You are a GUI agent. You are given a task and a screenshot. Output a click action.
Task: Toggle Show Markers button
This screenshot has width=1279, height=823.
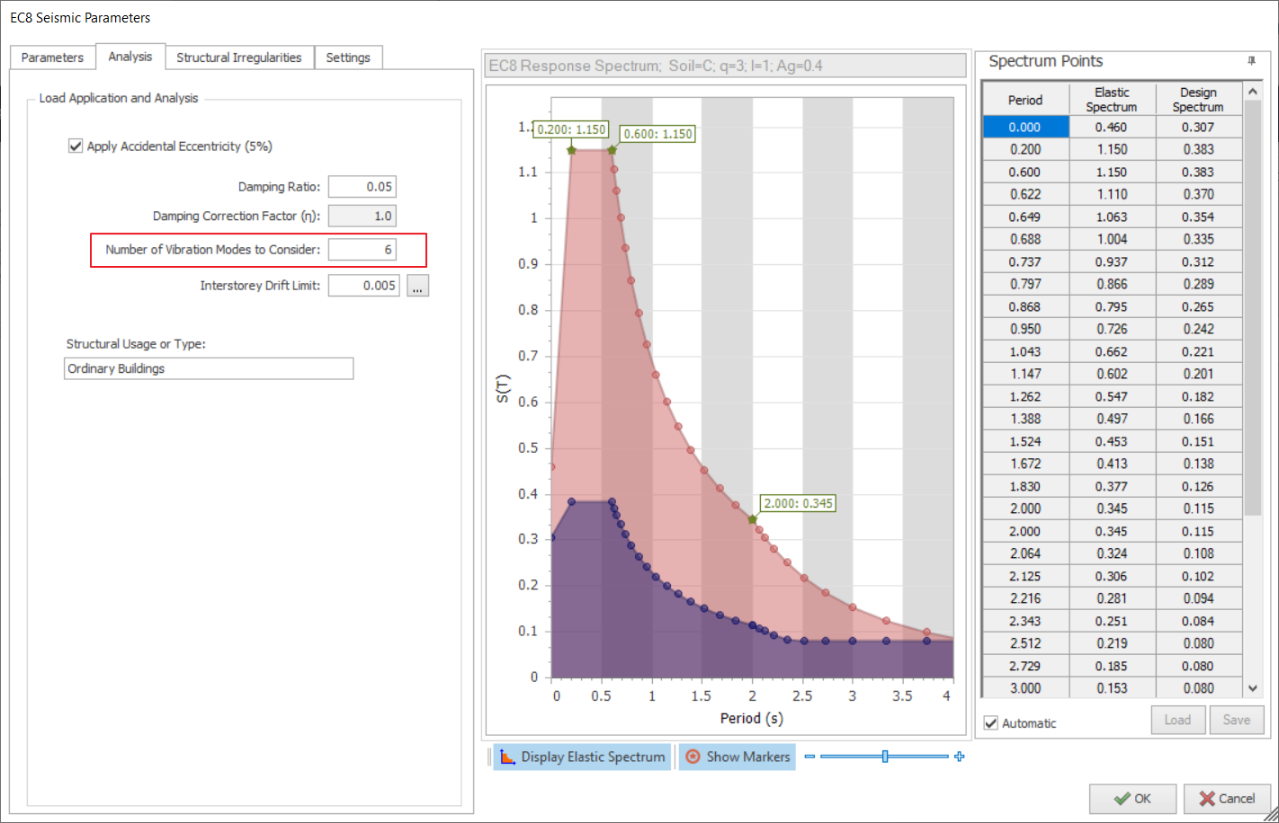coord(738,757)
